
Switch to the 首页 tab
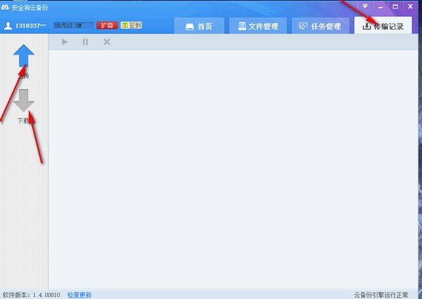[199, 27]
